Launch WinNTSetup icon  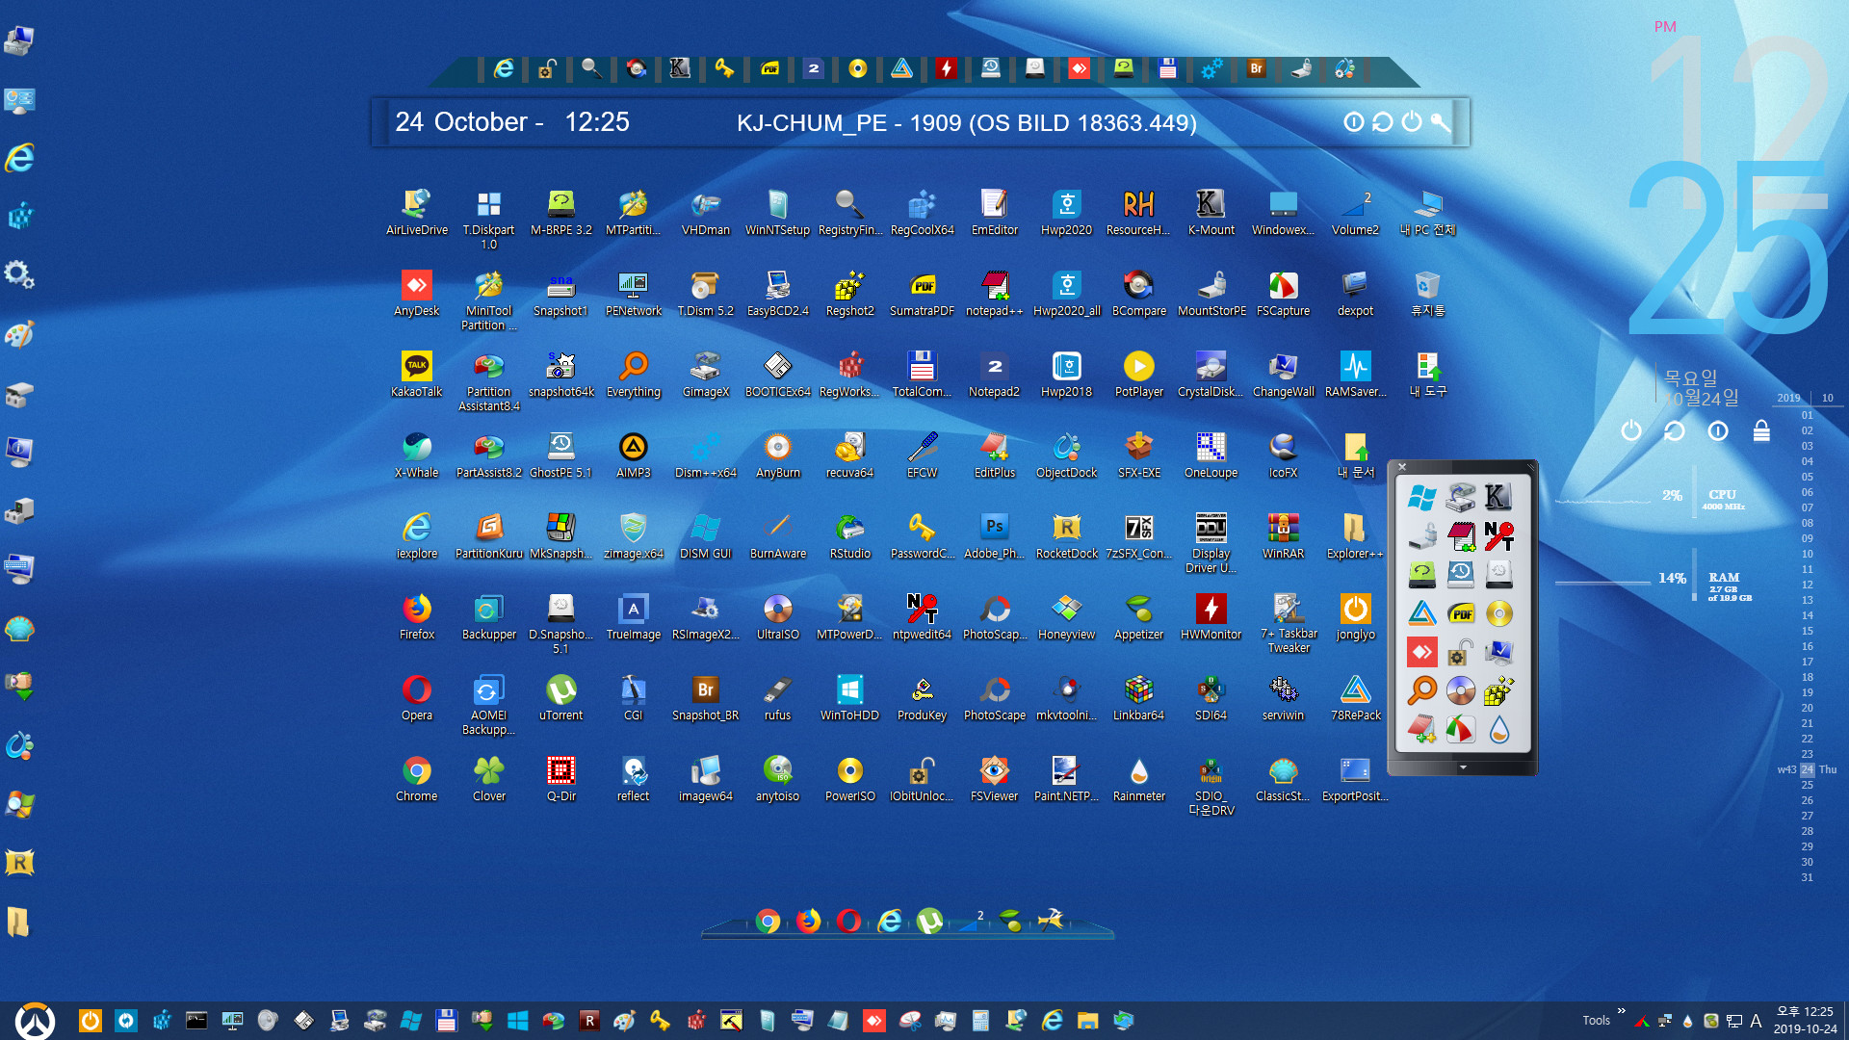click(x=777, y=212)
